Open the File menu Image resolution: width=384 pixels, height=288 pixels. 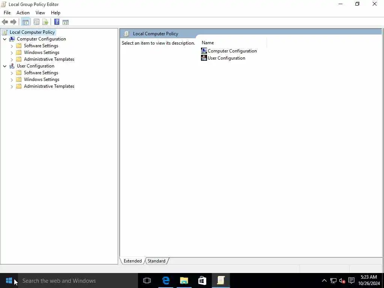point(7,13)
